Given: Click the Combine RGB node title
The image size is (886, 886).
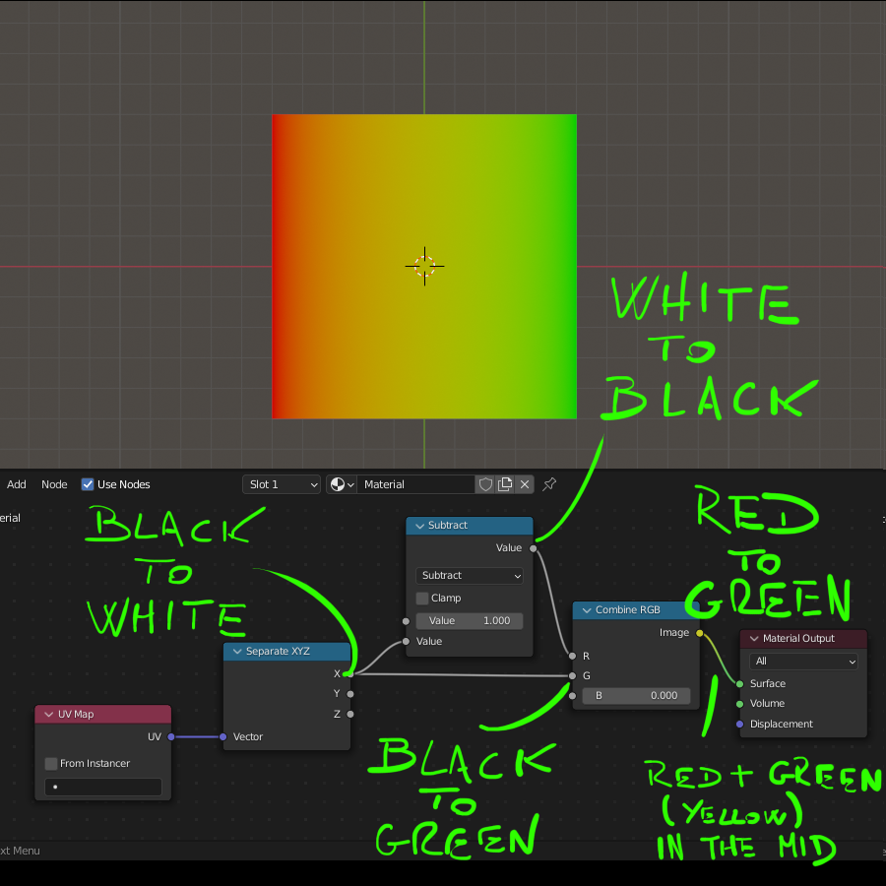Looking at the screenshot, I should point(628,610).
